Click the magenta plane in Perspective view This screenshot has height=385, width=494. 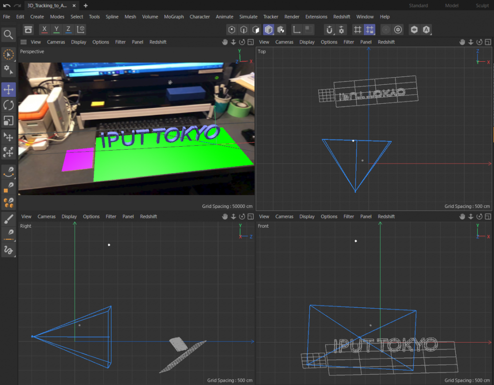tap(77, 159)
